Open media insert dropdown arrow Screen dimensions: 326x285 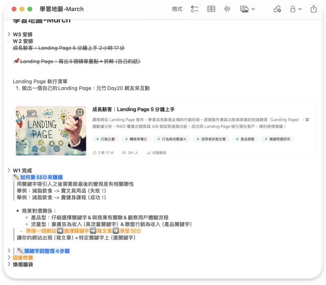pyautogui.click(x=253, y=9)
